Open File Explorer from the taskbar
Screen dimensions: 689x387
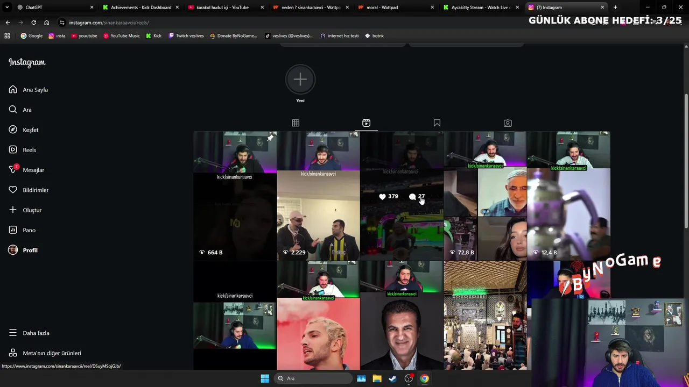click(x=377, y=378)
